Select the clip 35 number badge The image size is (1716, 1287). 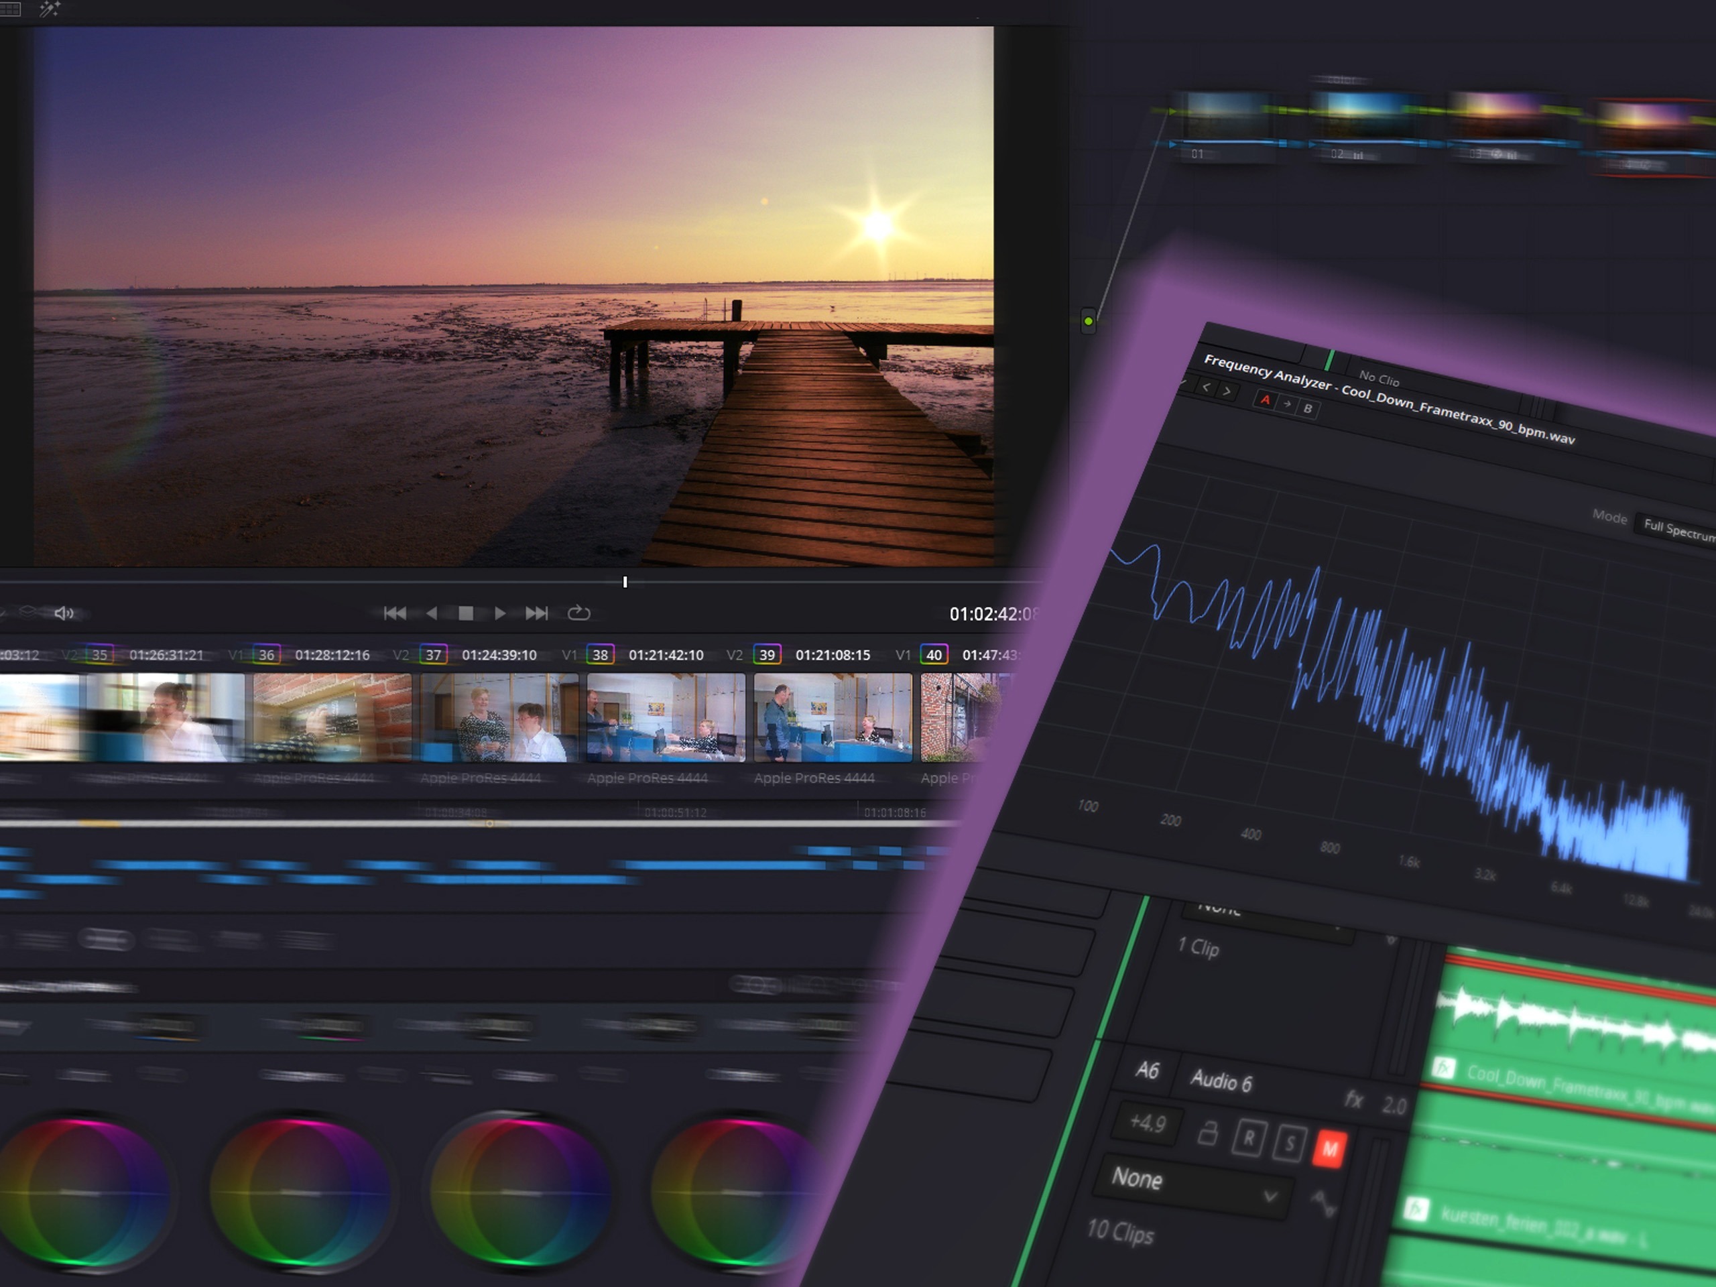point(99,655)
